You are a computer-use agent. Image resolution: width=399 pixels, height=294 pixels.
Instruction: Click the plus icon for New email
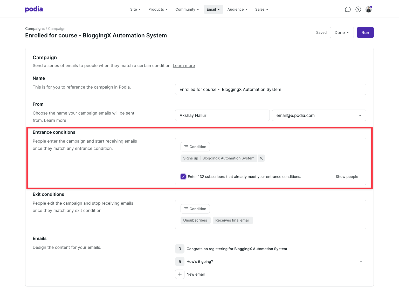click(x=180, y=274)
